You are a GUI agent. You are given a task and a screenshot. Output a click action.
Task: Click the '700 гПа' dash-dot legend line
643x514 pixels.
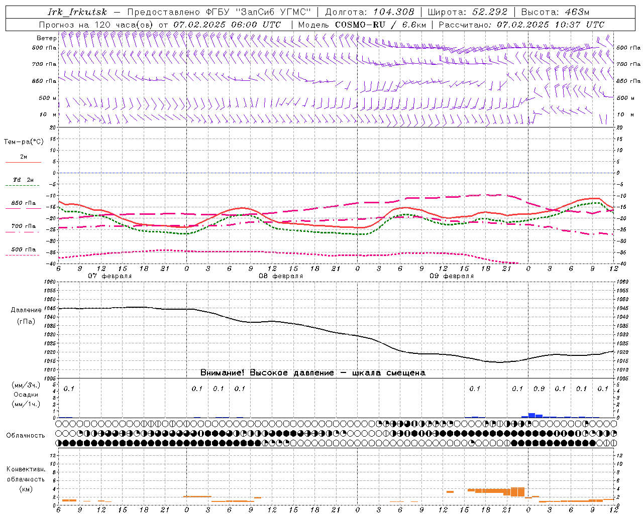(x=22, y=232)
